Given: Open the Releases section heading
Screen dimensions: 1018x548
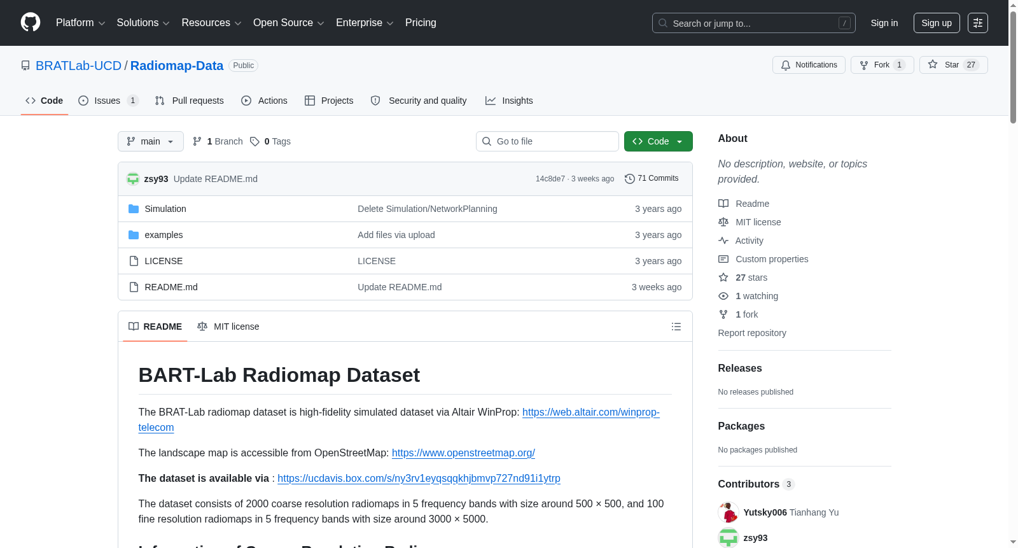Looking at the screenshot, I should click(740, 369).
